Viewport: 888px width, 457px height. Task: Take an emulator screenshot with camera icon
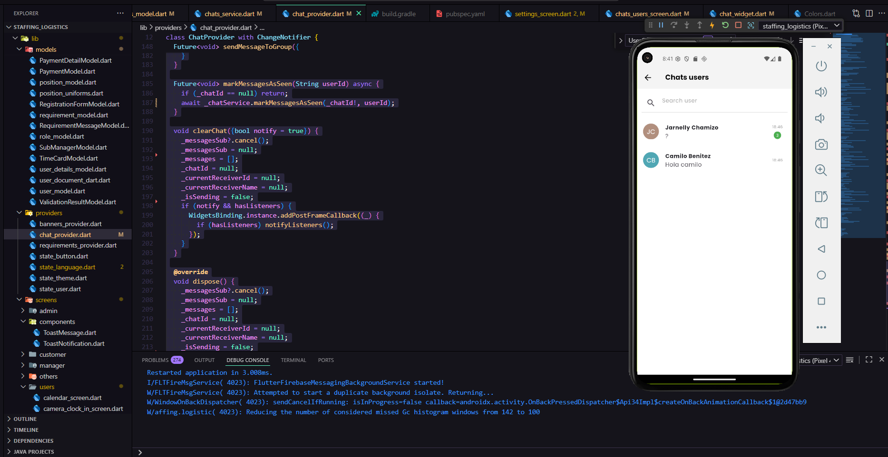821,144
